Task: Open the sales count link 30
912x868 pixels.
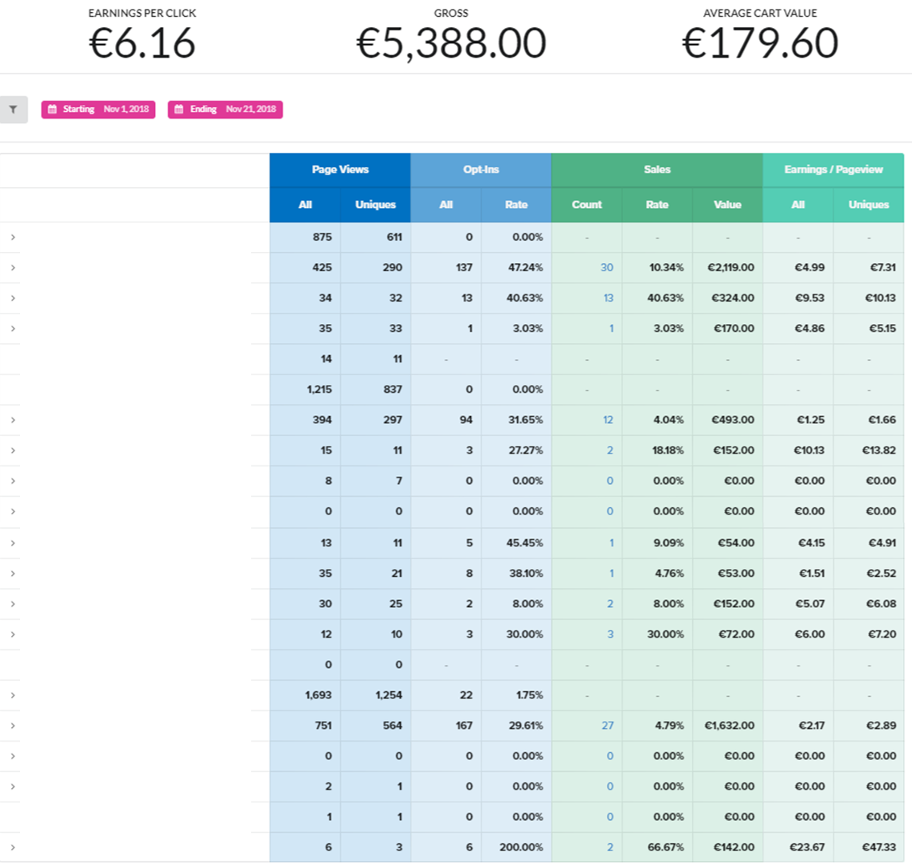Action: 606,268
